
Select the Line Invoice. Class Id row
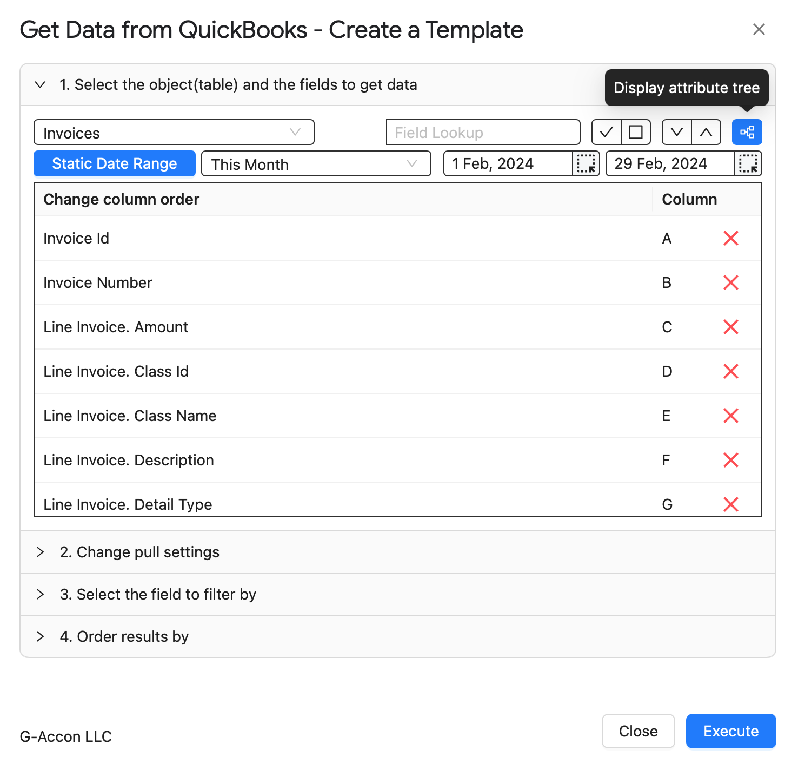398,371
